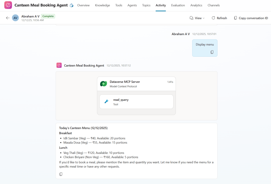Viewport: 271px width, 184px height.
Task: Go to the Tools tab
Action: 119,5
